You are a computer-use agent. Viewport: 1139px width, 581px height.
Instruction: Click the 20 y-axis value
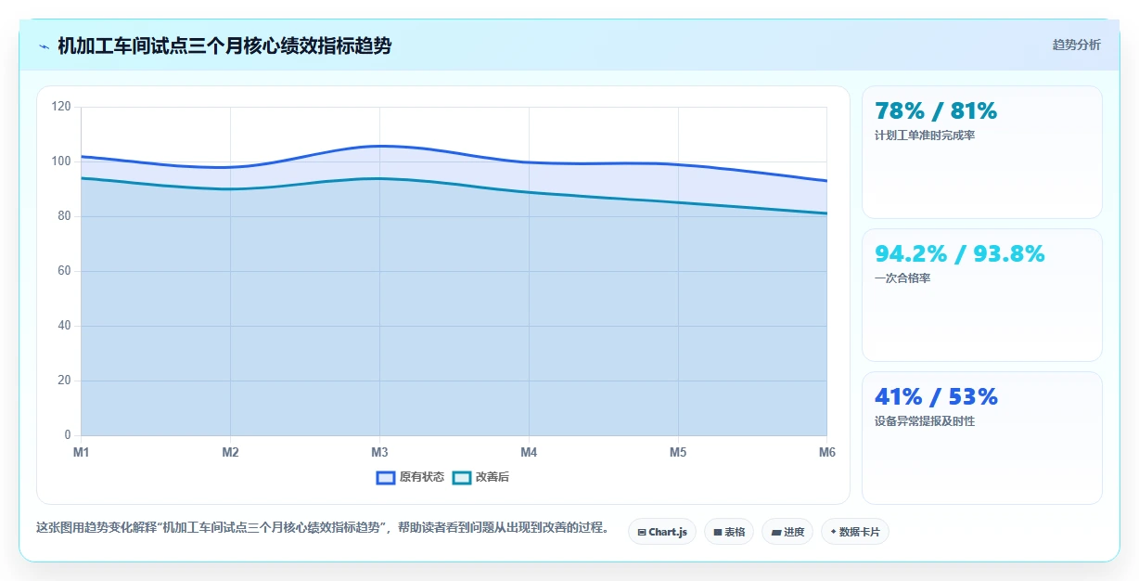(x=64, y=381)
